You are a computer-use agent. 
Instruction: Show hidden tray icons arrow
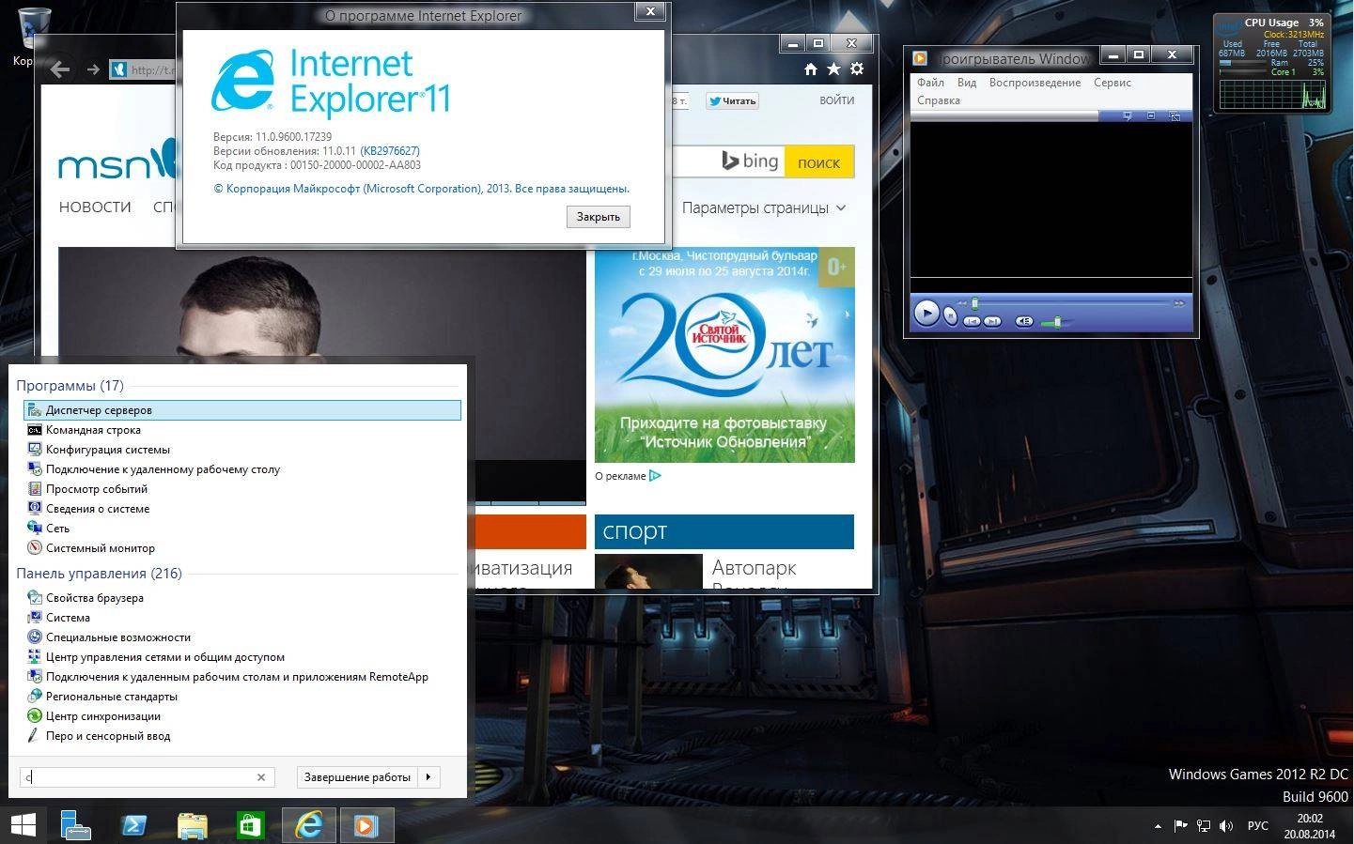(x=1157, y=826)
